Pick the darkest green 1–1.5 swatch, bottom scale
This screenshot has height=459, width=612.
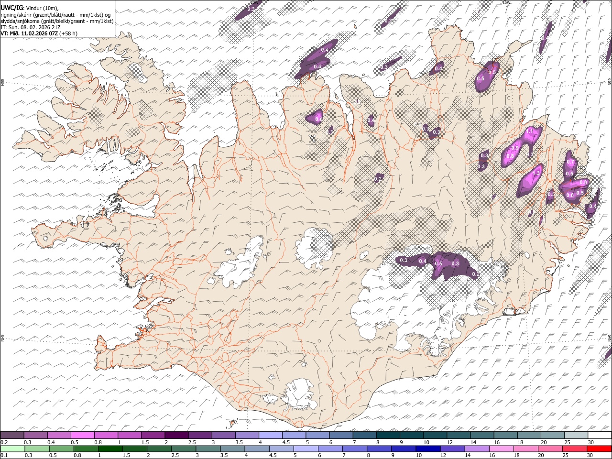click(x=110, y=448)
